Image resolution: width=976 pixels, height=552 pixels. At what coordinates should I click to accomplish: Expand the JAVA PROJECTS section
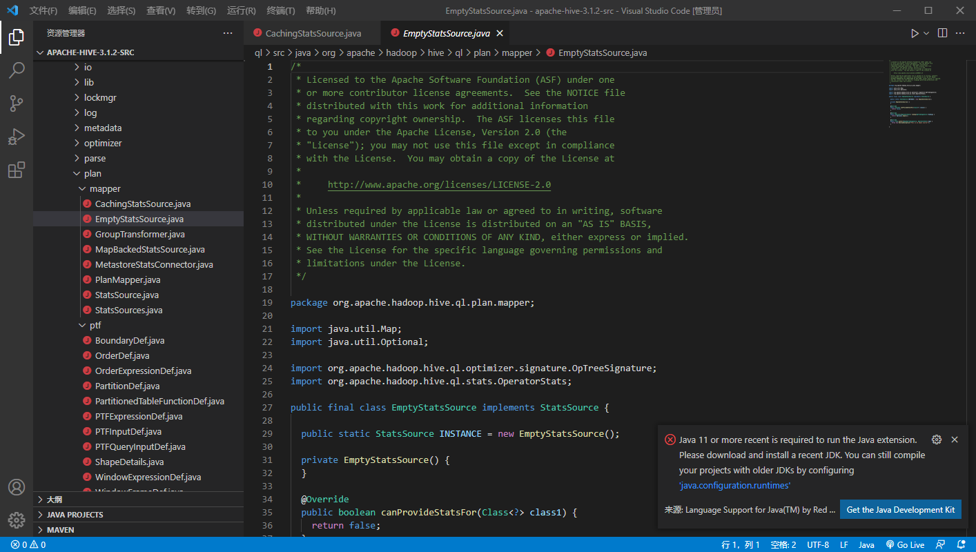click(x=138, y=515)
